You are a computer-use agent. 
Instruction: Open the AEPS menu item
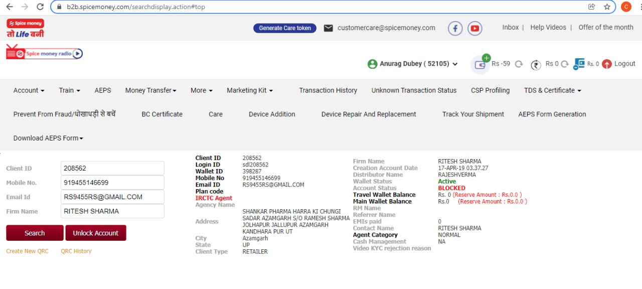point(103,90)
